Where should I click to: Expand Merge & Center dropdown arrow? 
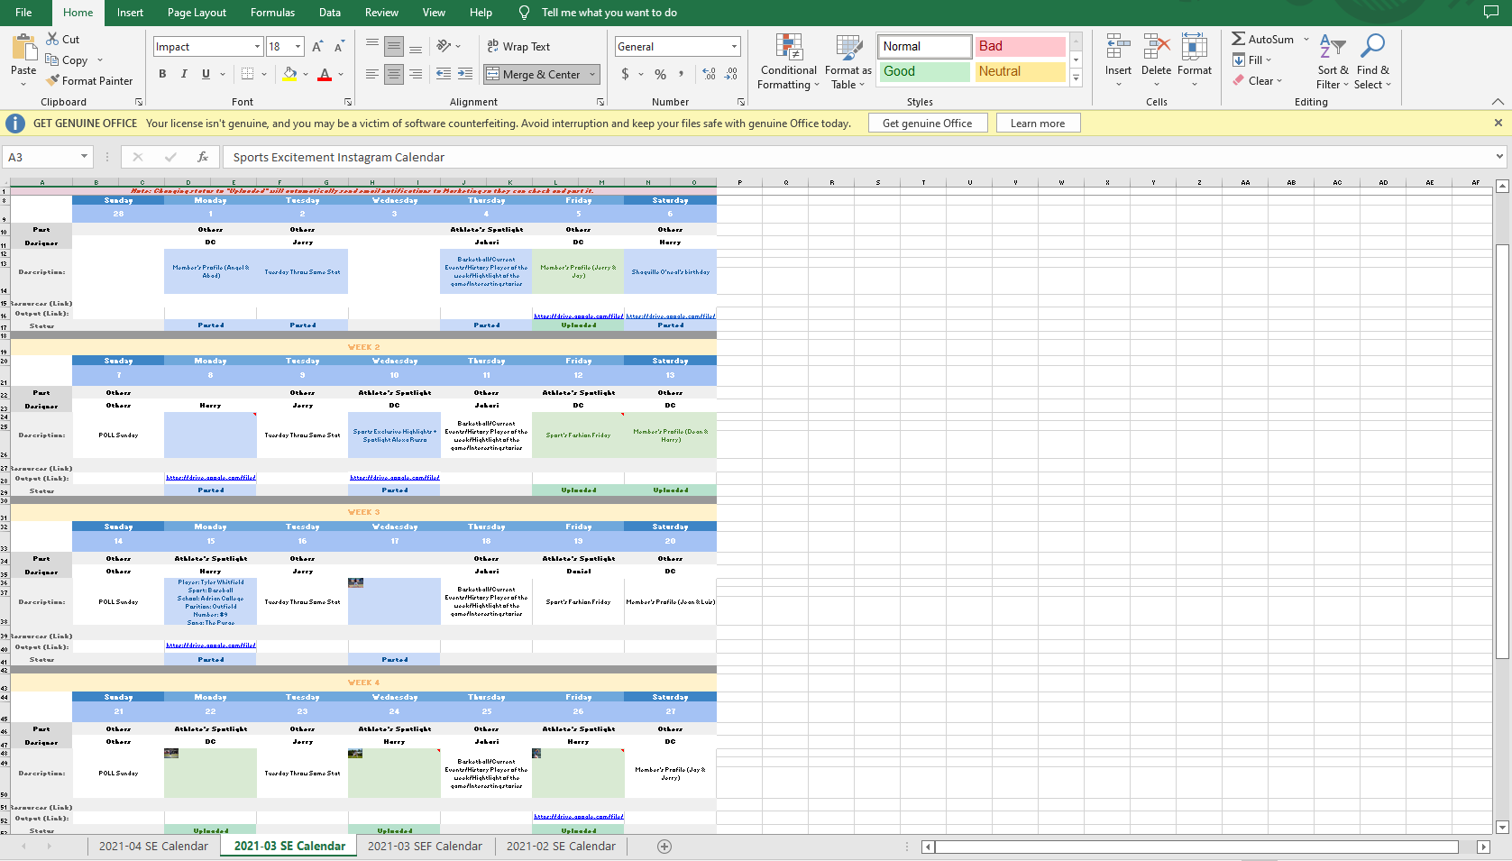click(x=592, y=74)
